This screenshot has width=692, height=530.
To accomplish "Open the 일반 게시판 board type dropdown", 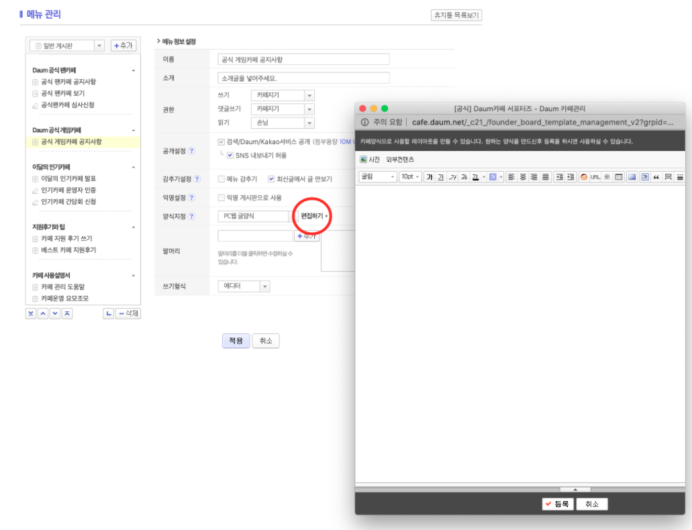I will coord(67,46).
